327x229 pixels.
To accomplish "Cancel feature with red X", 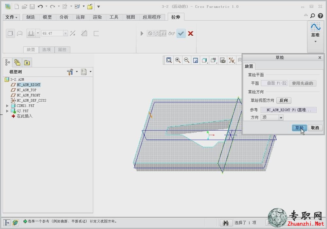I will click(190, 33).
